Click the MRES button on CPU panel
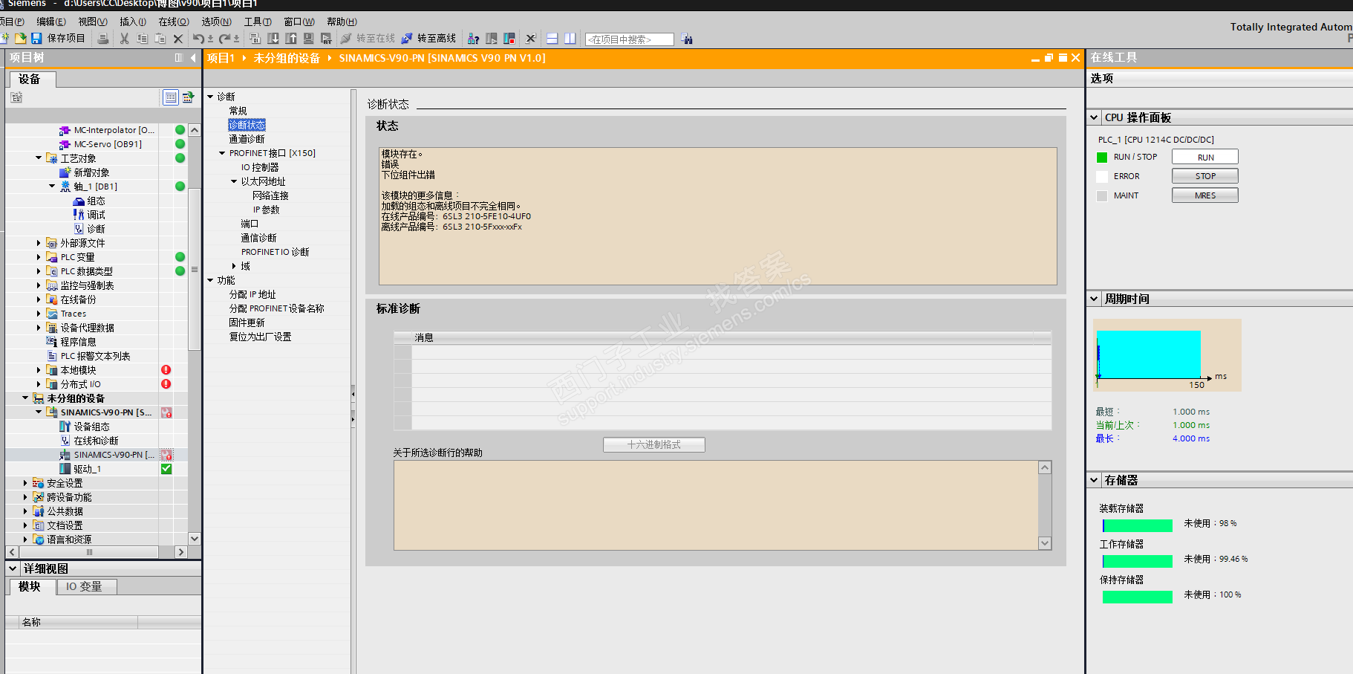Viewport: 1353px width, 674px height. coord(1204,195)
